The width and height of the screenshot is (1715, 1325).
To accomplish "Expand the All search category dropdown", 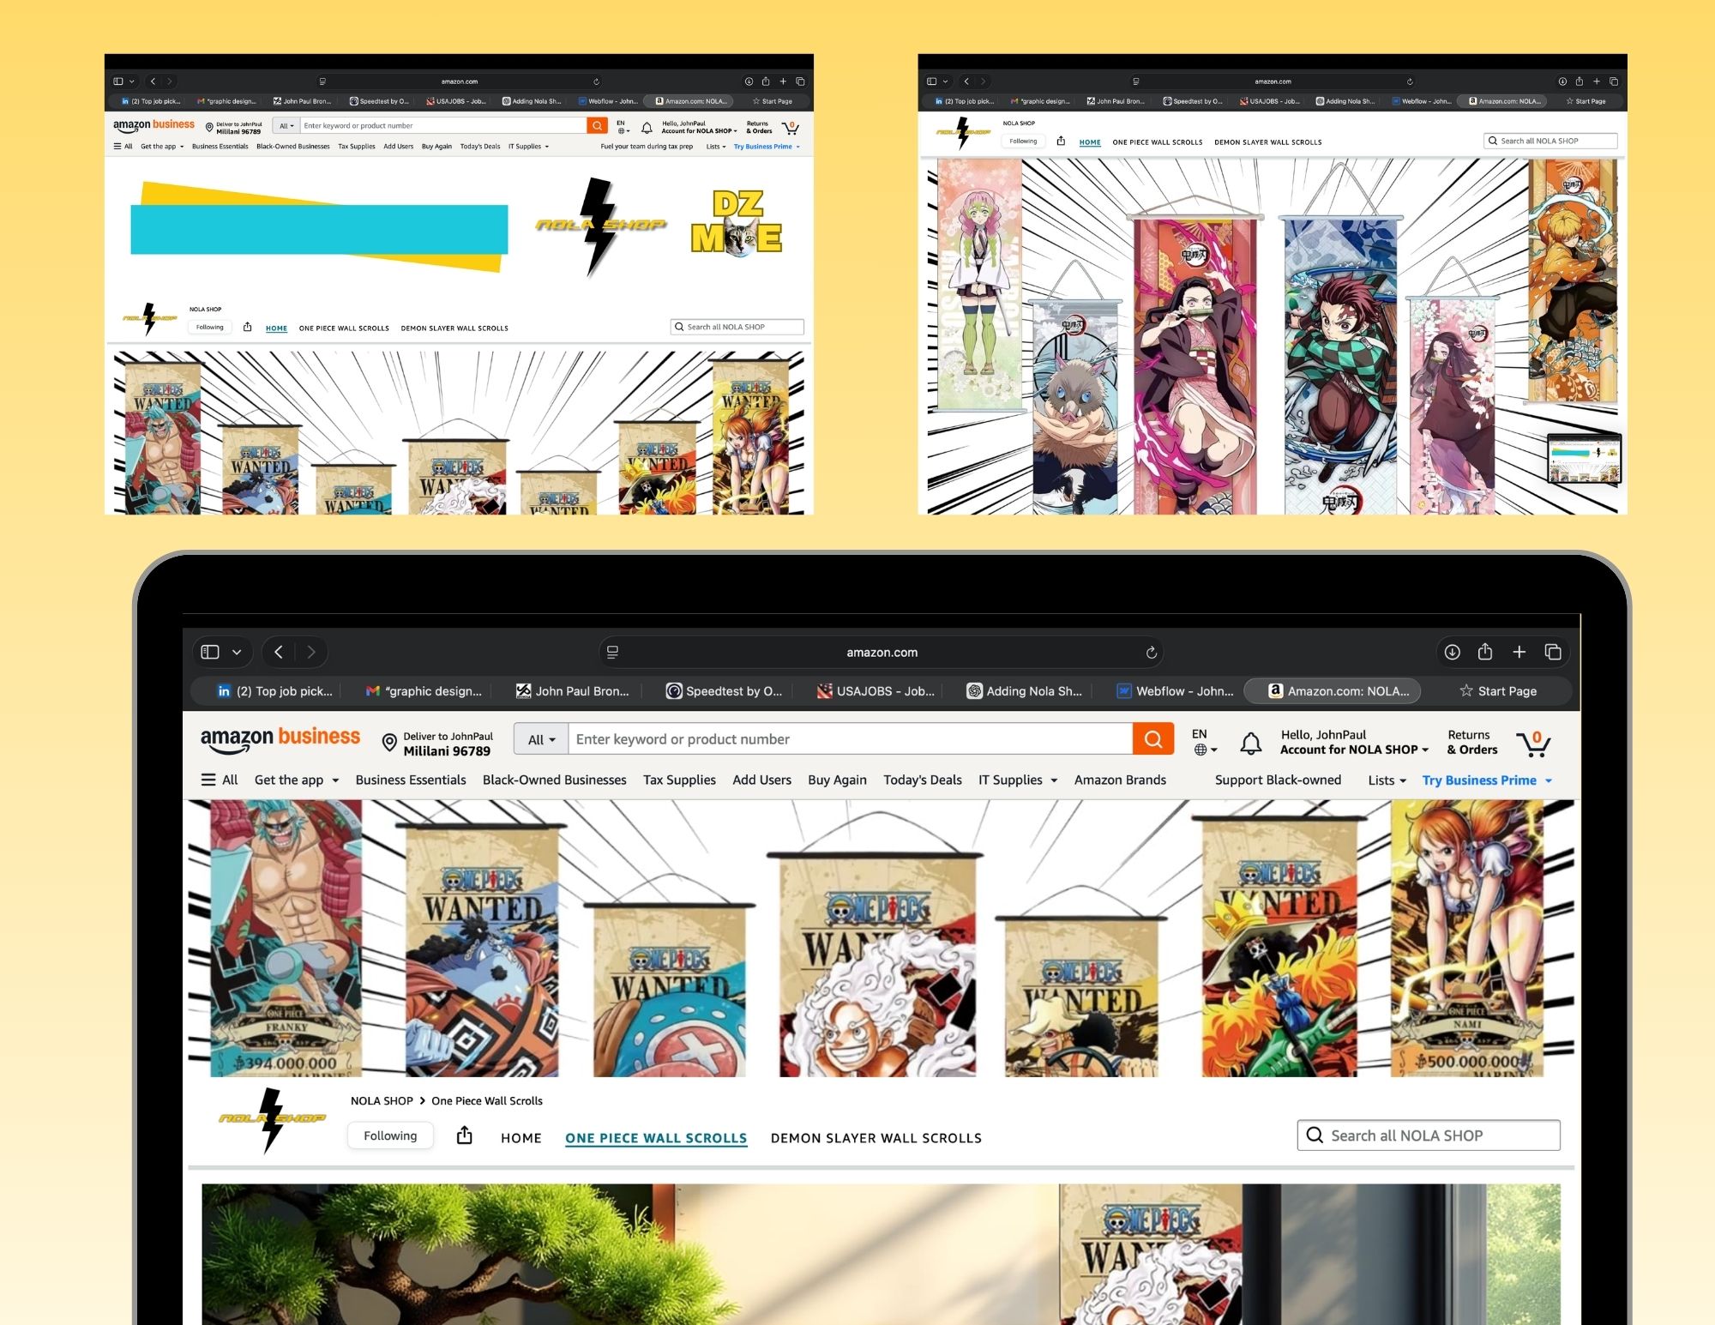I will [541, 739].
